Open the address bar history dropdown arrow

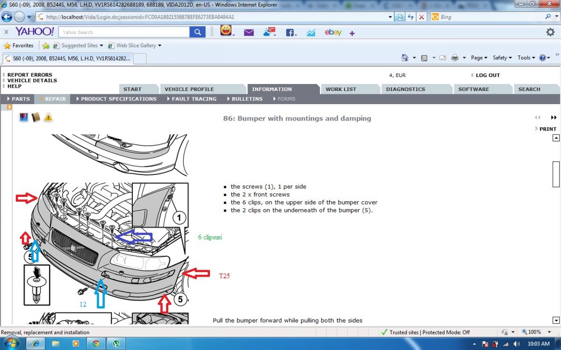(391, 17)
